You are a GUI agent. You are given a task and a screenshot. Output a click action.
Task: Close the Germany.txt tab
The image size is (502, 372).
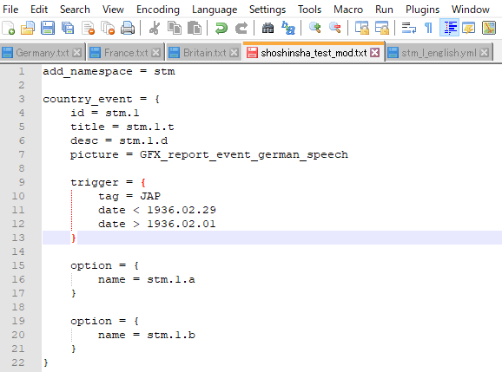pos(76,52)
